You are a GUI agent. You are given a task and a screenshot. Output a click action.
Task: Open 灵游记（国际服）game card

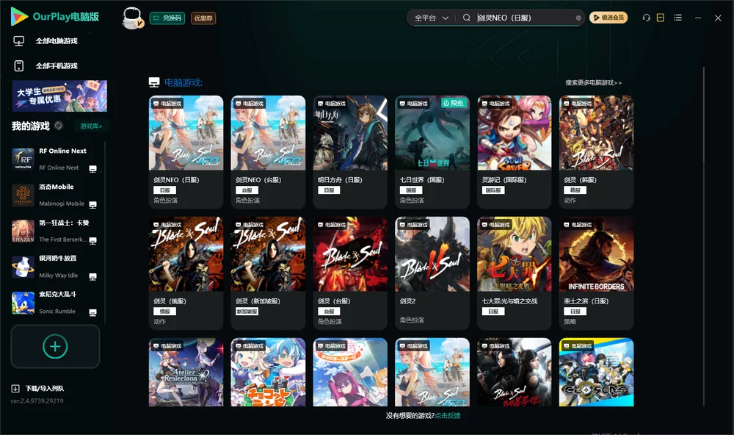tap(514, 151)
